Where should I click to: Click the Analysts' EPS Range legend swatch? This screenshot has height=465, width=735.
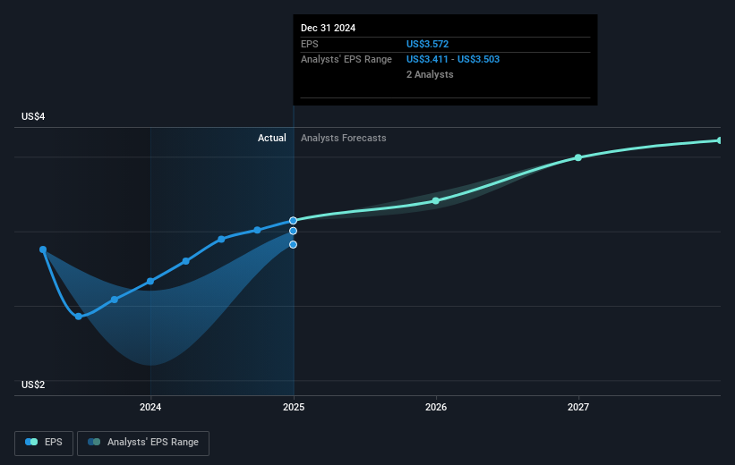point(94,442)
